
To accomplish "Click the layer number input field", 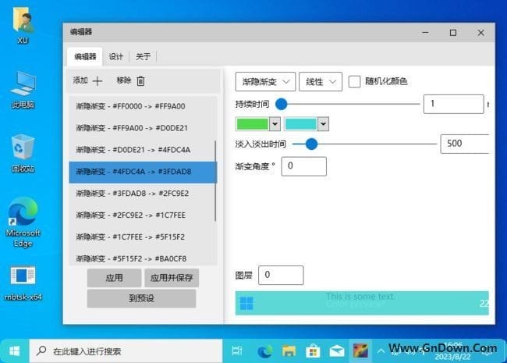I will pos(281,276).
